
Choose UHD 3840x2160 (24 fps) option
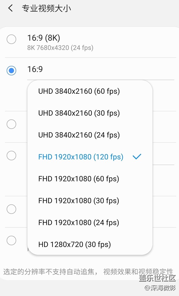tap(78, 135)
